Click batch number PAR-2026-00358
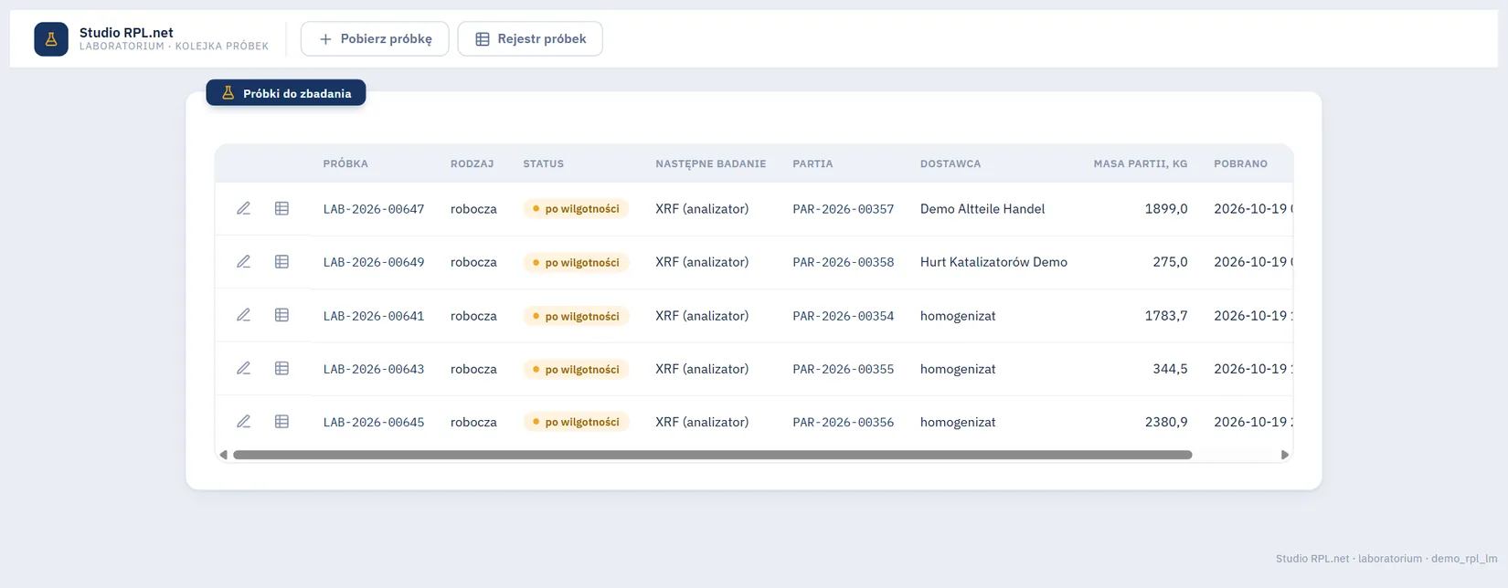The height and width of the screenshot is (588, 1508). point(844,262)
